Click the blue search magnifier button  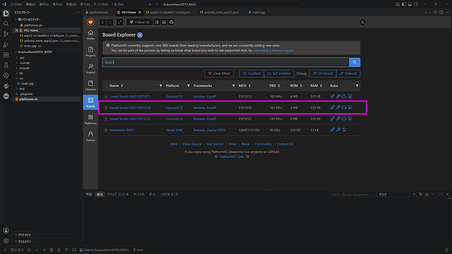pos(354,62)
